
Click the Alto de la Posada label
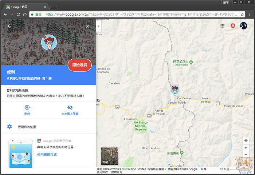159,112
